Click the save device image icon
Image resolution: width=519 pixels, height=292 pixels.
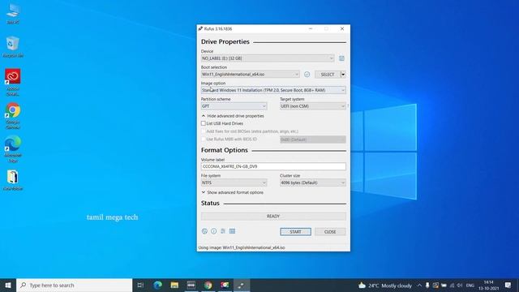coord(341,58)
